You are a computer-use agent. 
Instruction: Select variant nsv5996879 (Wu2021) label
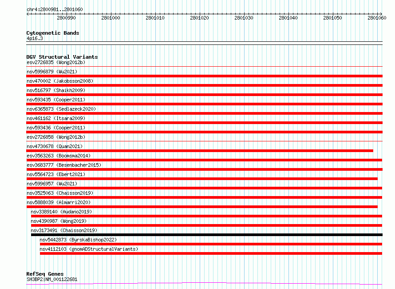pyautogui.click(x=52, y=72)
